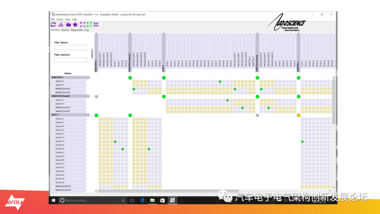Collapse DAIO-816-1 talker to DDIO-24-chaos2 listener block
380x214 pixels.
[257, 78]
